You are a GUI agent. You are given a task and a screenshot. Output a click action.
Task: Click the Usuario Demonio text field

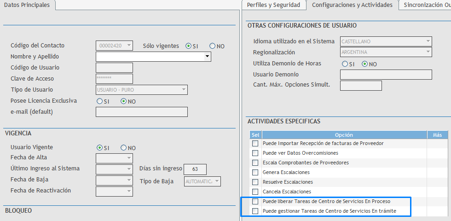coord(386,75)
